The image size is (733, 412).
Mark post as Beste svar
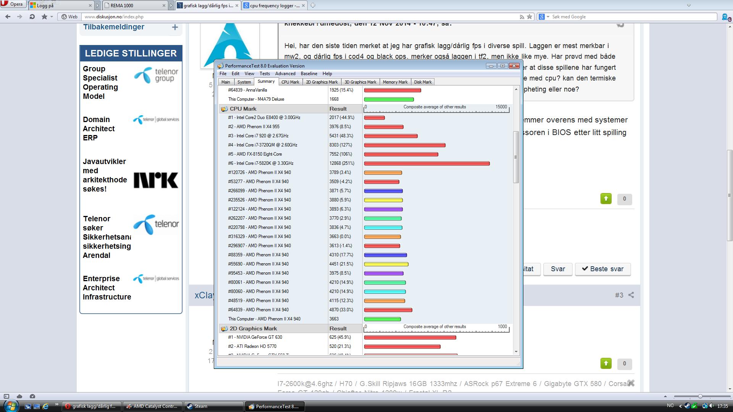(x=602, y=269)
